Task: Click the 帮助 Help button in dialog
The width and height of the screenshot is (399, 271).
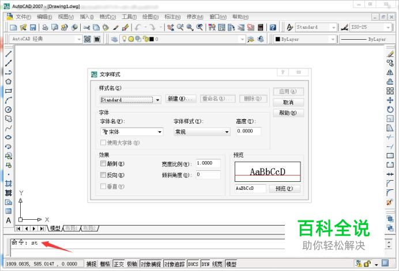Action: (x=288, y=113)
